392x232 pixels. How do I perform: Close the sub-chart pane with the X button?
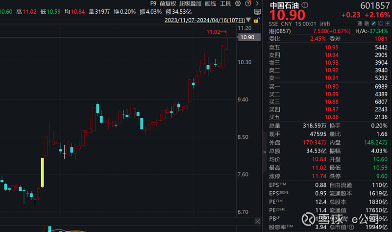point(258,221)
